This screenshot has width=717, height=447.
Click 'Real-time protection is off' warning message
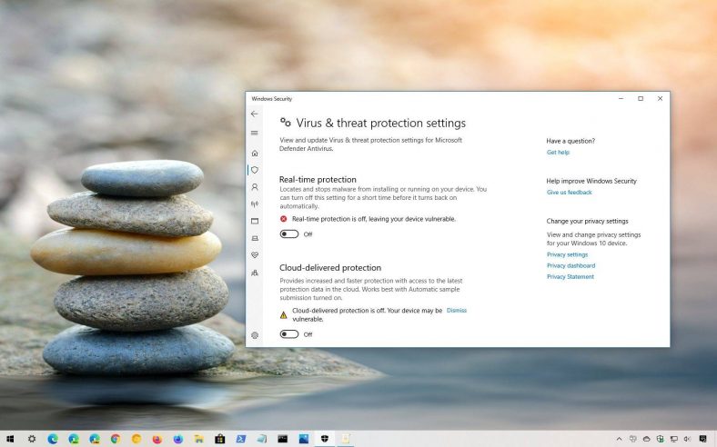[x=374, y=219]
